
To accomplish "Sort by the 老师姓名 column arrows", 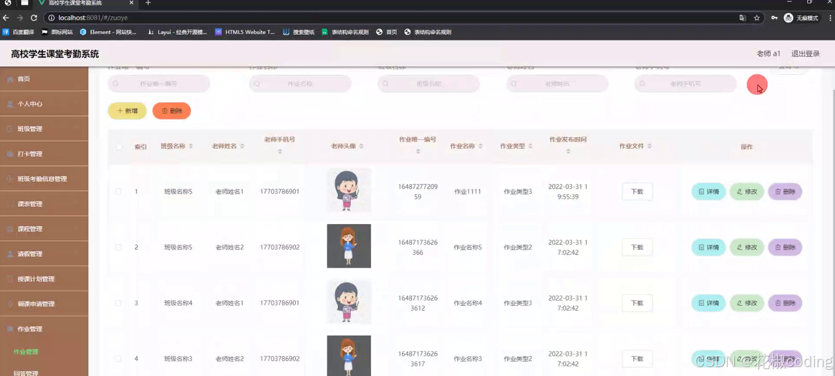I will 242,146.
